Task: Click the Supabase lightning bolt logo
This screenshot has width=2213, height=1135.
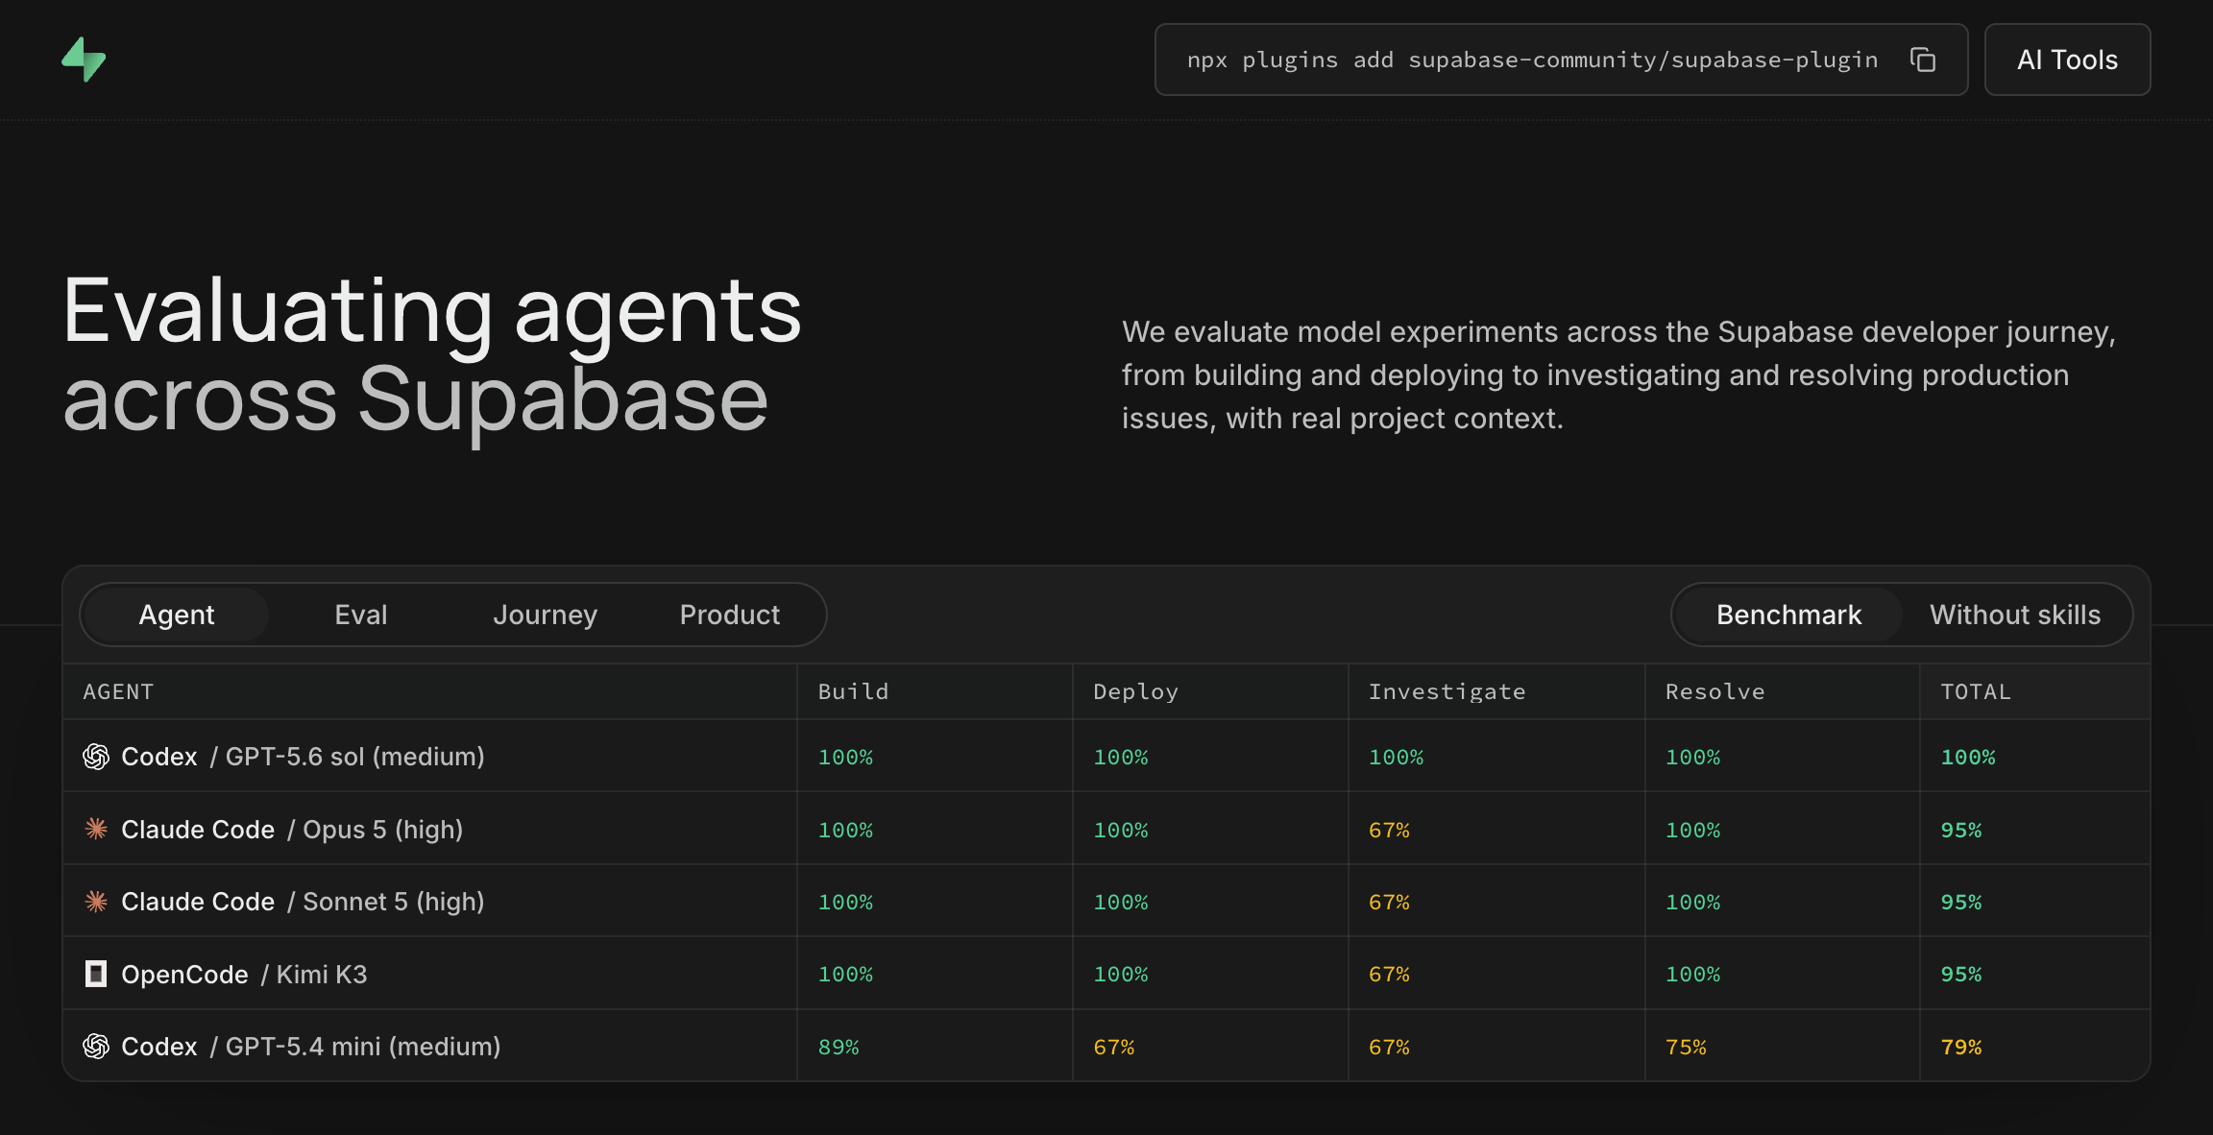Action: pos(84,60)
